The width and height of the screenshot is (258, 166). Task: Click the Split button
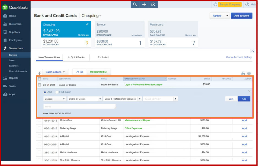[x=231, y=99]
